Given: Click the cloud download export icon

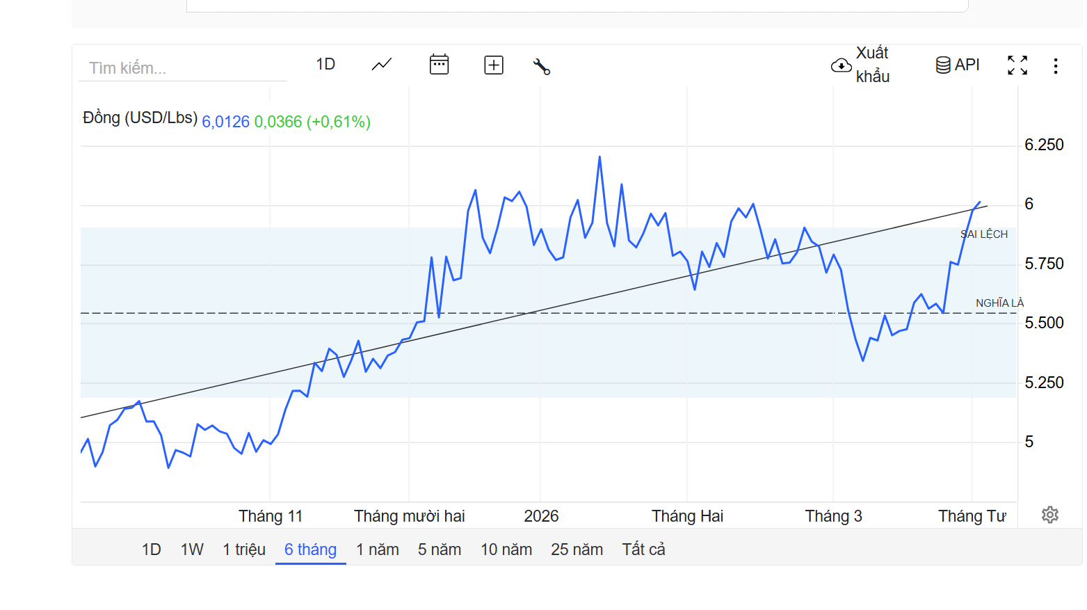Looking at the screenshot, I should coord(841,65).
